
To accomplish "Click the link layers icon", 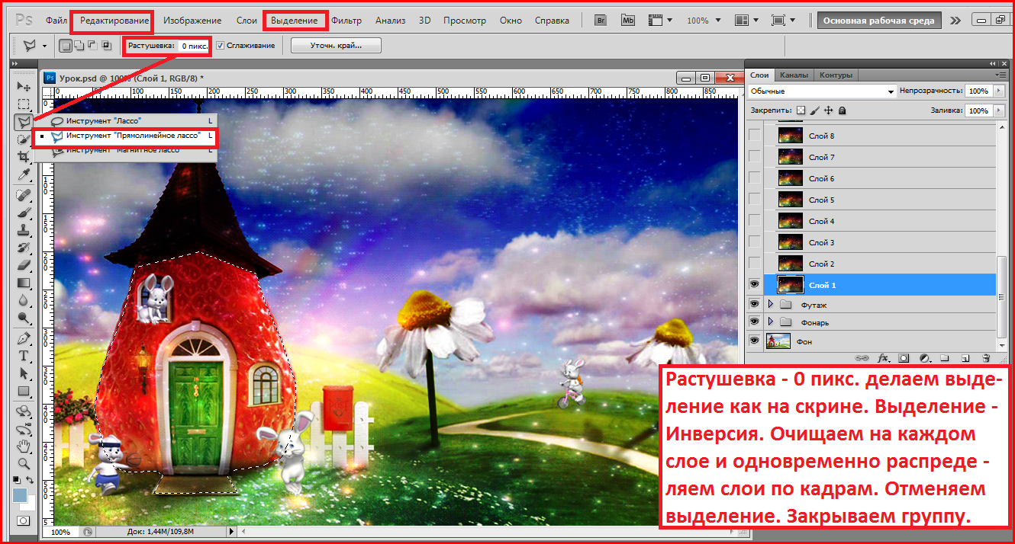I will pos(862,357).
